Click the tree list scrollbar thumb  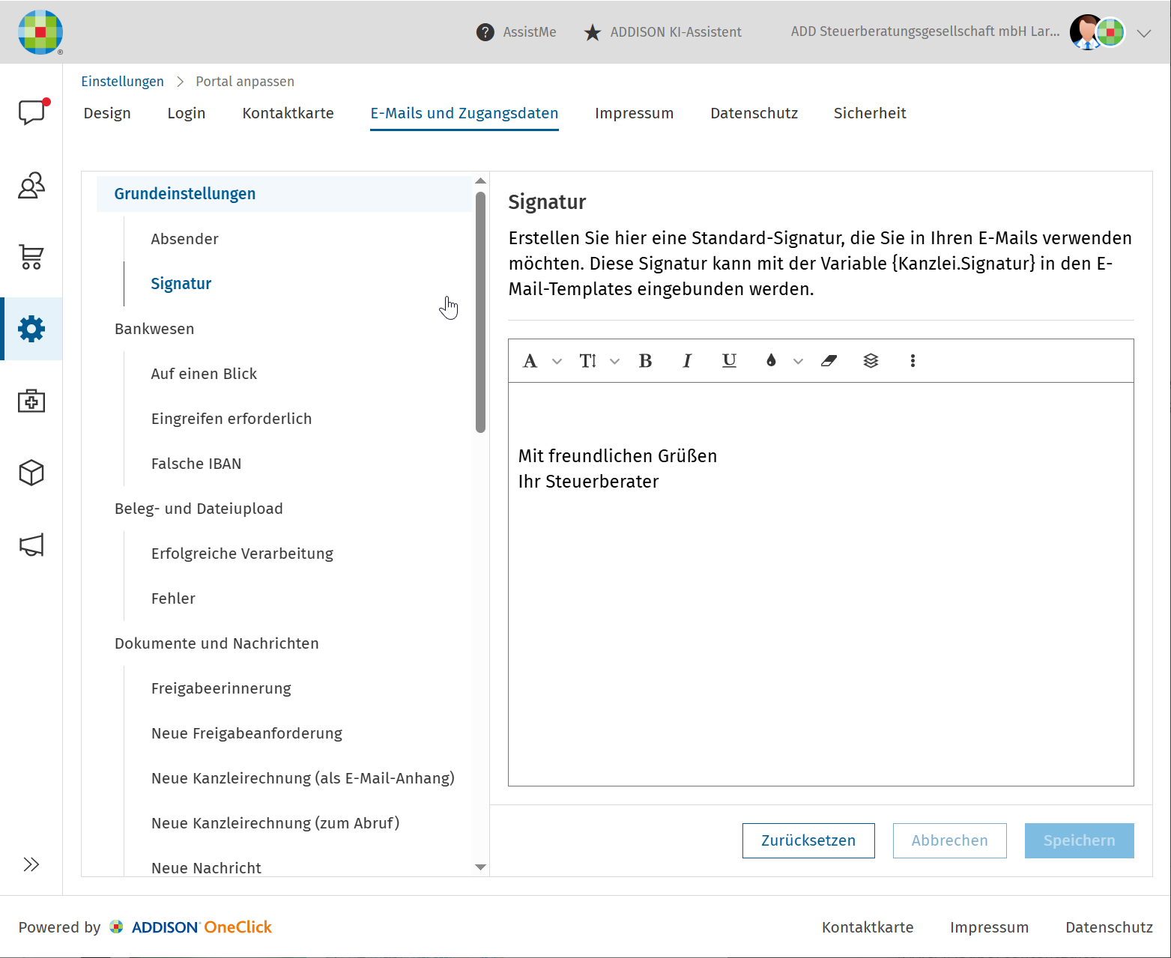click(481, 312)
